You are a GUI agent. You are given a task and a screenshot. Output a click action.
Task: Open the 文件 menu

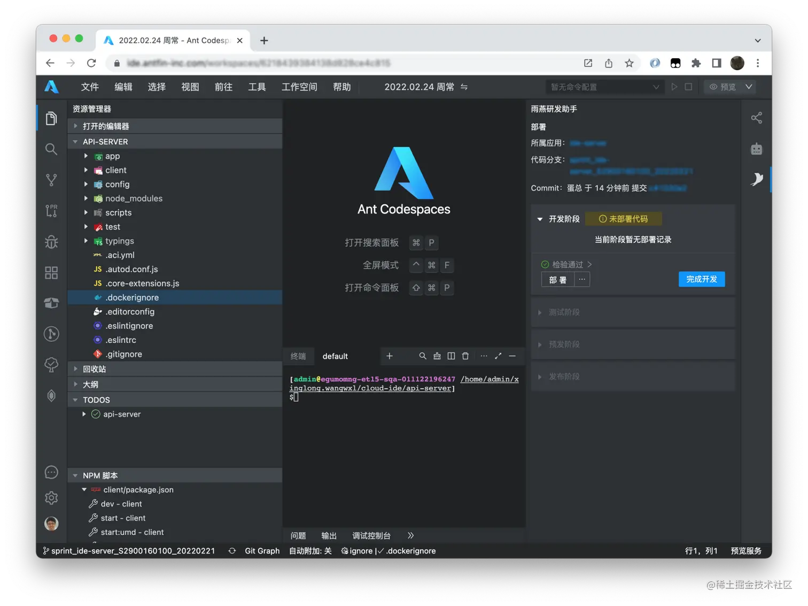pos(90,87)
